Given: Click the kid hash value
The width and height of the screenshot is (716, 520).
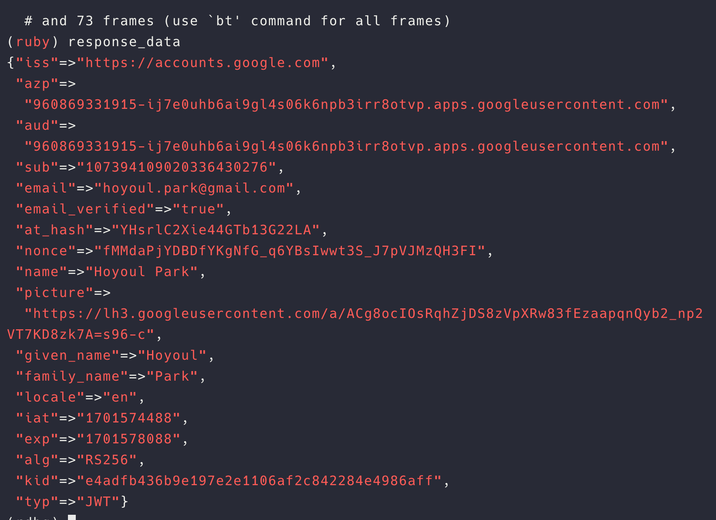Looking at the screenshot, I should coord(259,481).
